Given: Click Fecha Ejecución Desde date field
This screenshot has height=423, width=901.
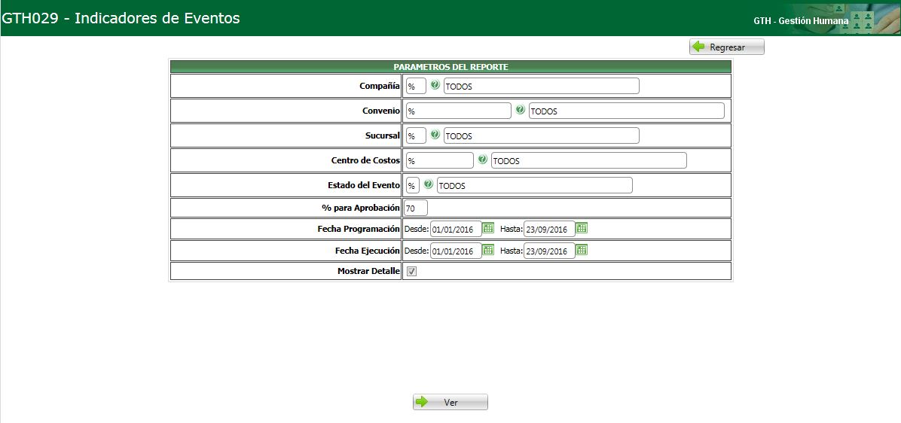Looking at the screenshot, I should [x=456, y=251].
